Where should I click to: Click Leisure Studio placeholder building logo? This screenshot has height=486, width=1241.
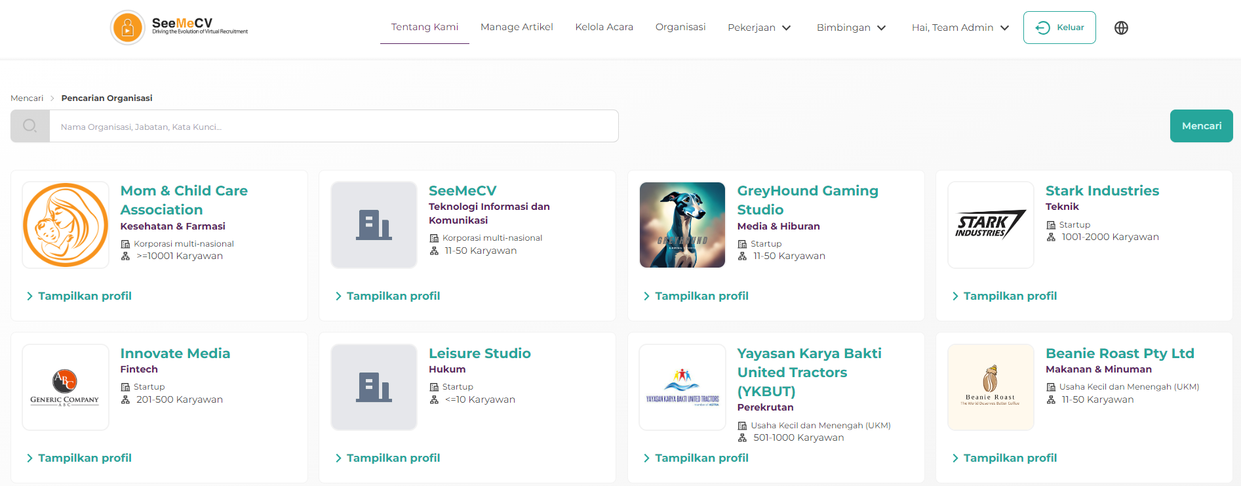[x=374, y=388]
